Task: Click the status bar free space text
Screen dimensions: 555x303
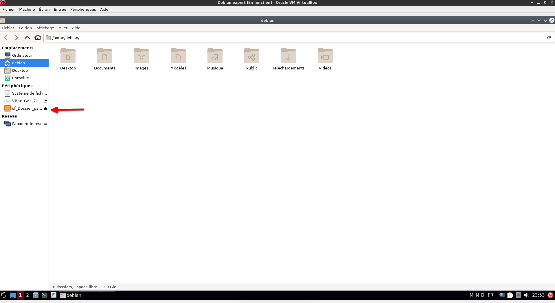Action: point(84,287)
